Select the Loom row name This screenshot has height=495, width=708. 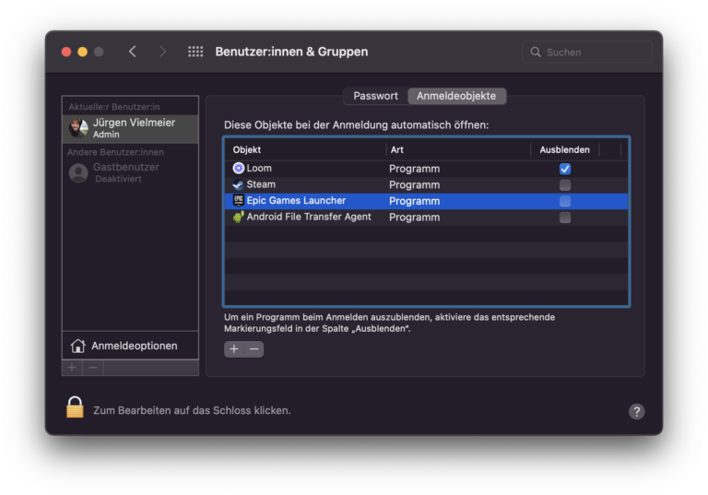click(x=259, y=169)
